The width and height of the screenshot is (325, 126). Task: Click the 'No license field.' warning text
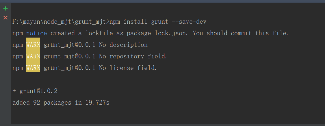click(x=128, y=68)
